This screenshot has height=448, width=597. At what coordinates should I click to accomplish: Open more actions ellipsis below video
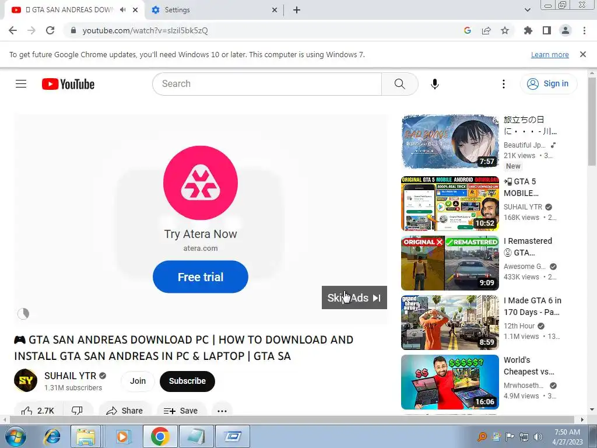point(222,411)
